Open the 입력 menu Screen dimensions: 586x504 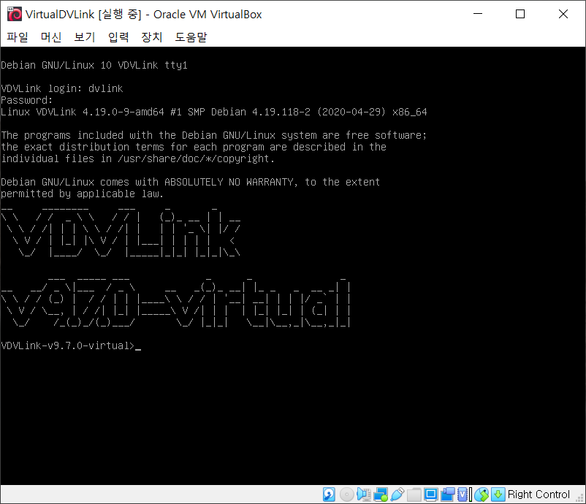(118, 37)
